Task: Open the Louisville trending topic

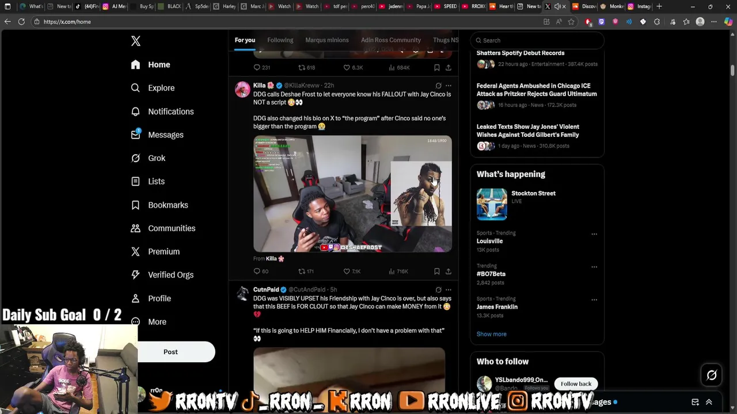Action: pos(489,241)
